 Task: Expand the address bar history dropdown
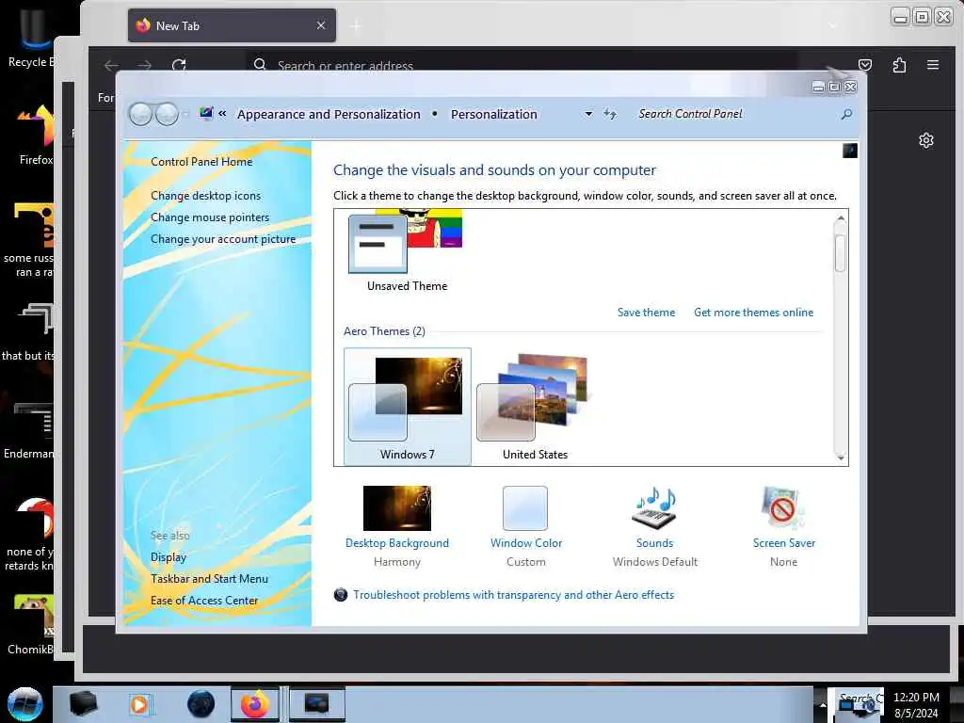pyautogui.click(x=588, y=114)
